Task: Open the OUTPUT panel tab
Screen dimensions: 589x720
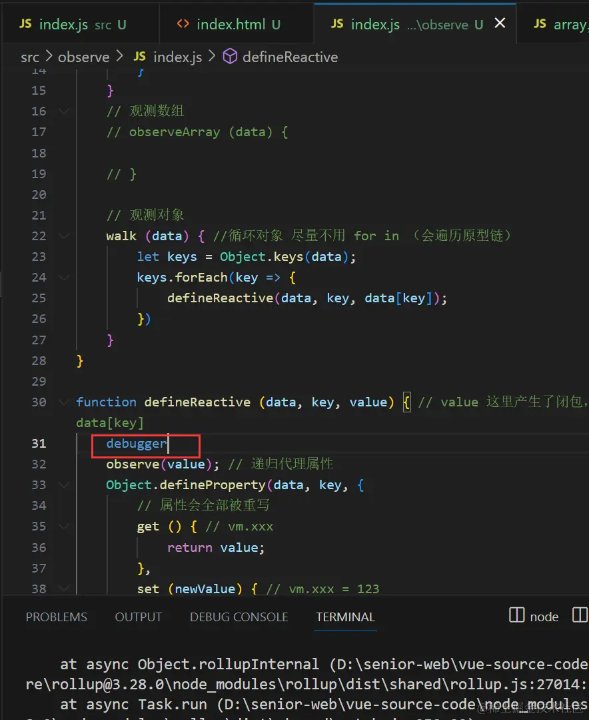Action: click(139, 617)
